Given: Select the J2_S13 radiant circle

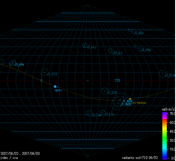Looking at the screenshot, I should coord(45,72).
